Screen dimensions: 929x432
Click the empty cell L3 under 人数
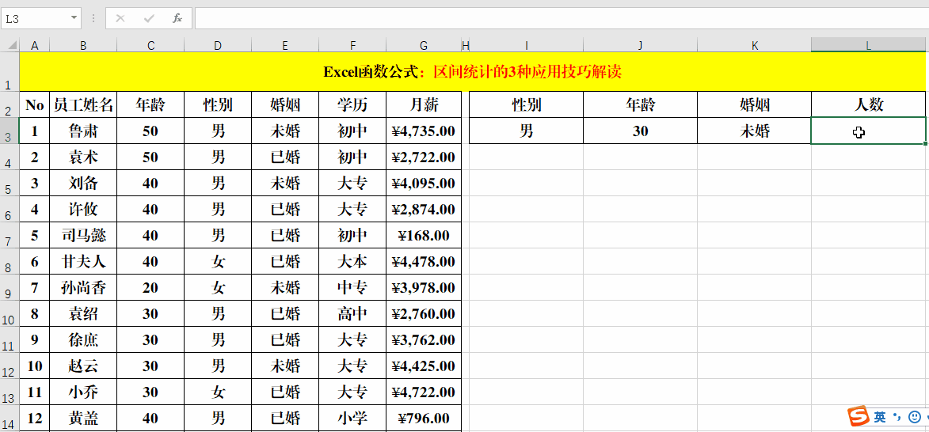868,131
